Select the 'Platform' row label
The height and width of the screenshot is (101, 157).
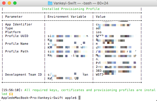[x=13, y=32]
